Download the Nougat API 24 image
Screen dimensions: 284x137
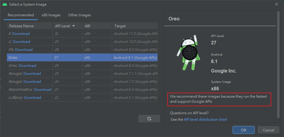(x=32, y=81)
